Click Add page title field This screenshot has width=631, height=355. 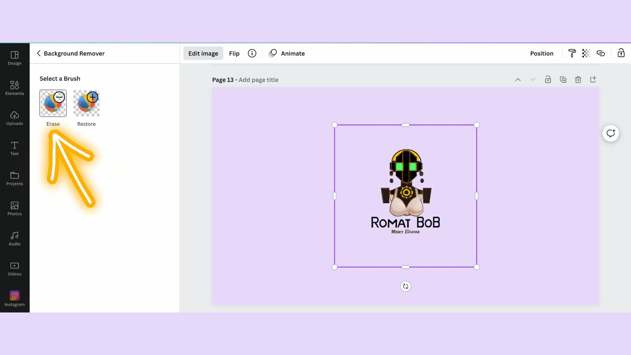tap(258, 80)
